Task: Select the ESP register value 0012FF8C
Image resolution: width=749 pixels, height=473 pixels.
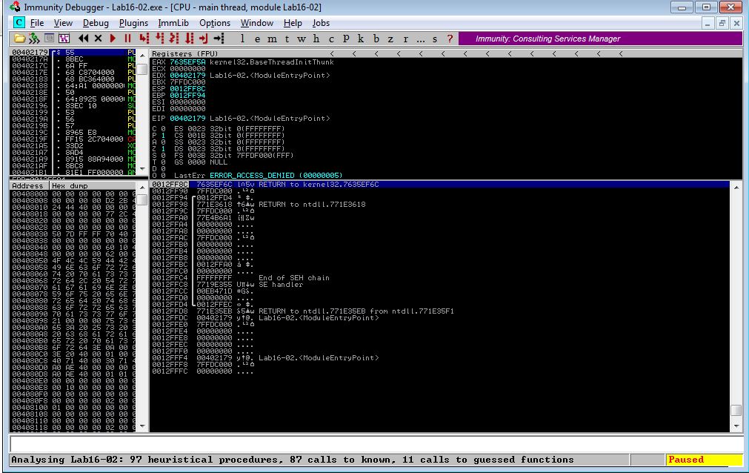Action: click(187, 89)
